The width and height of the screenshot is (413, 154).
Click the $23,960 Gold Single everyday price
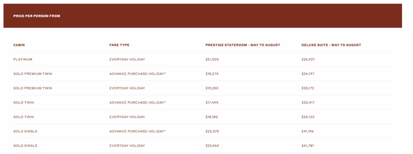[x=212, y=146]
